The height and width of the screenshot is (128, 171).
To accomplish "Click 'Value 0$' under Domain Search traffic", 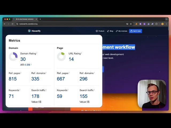I will pos(36,102).
